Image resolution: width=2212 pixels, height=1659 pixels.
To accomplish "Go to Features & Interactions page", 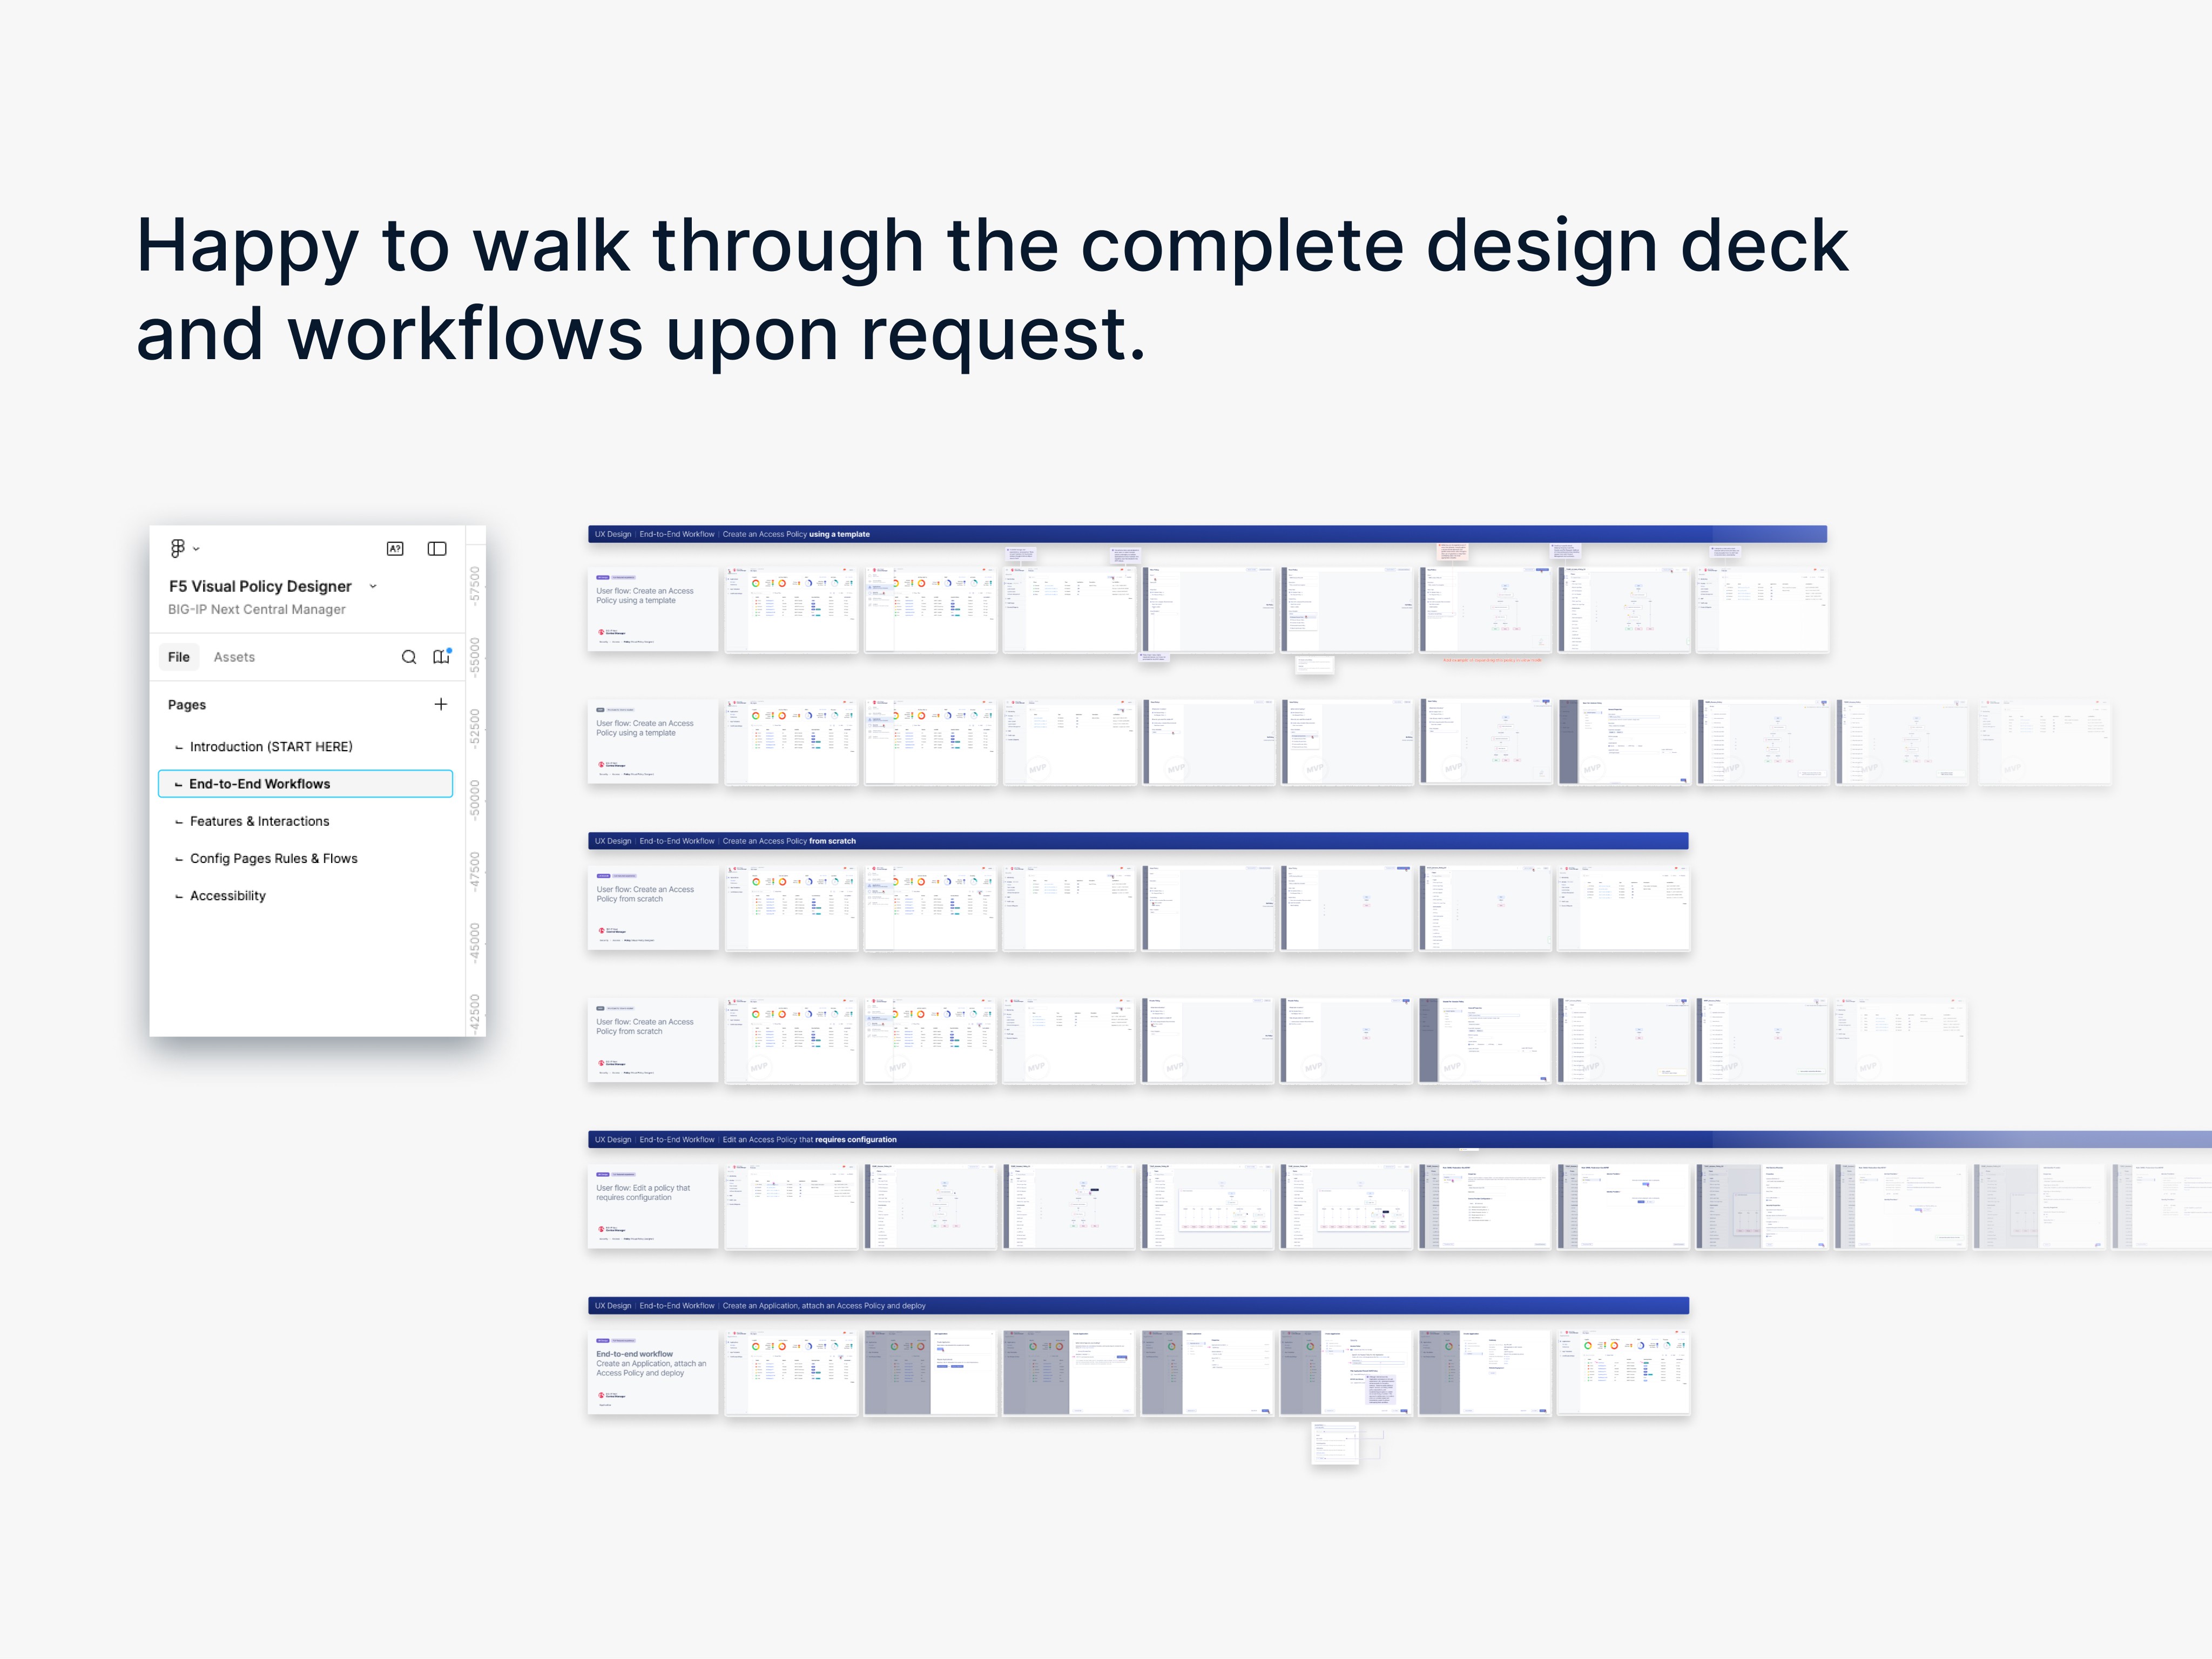I will click(x=259, y=821).
